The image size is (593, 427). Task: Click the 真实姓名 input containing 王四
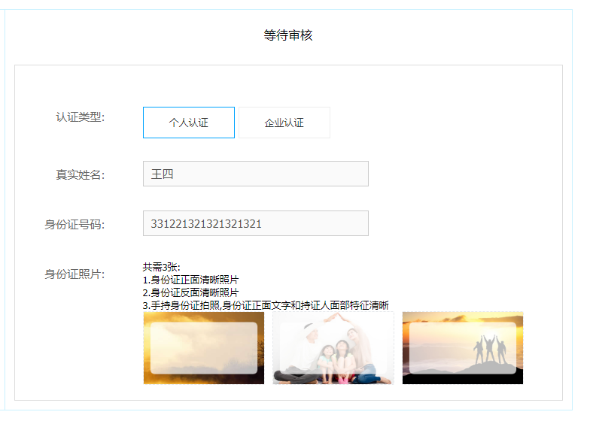tap(255, 174)
